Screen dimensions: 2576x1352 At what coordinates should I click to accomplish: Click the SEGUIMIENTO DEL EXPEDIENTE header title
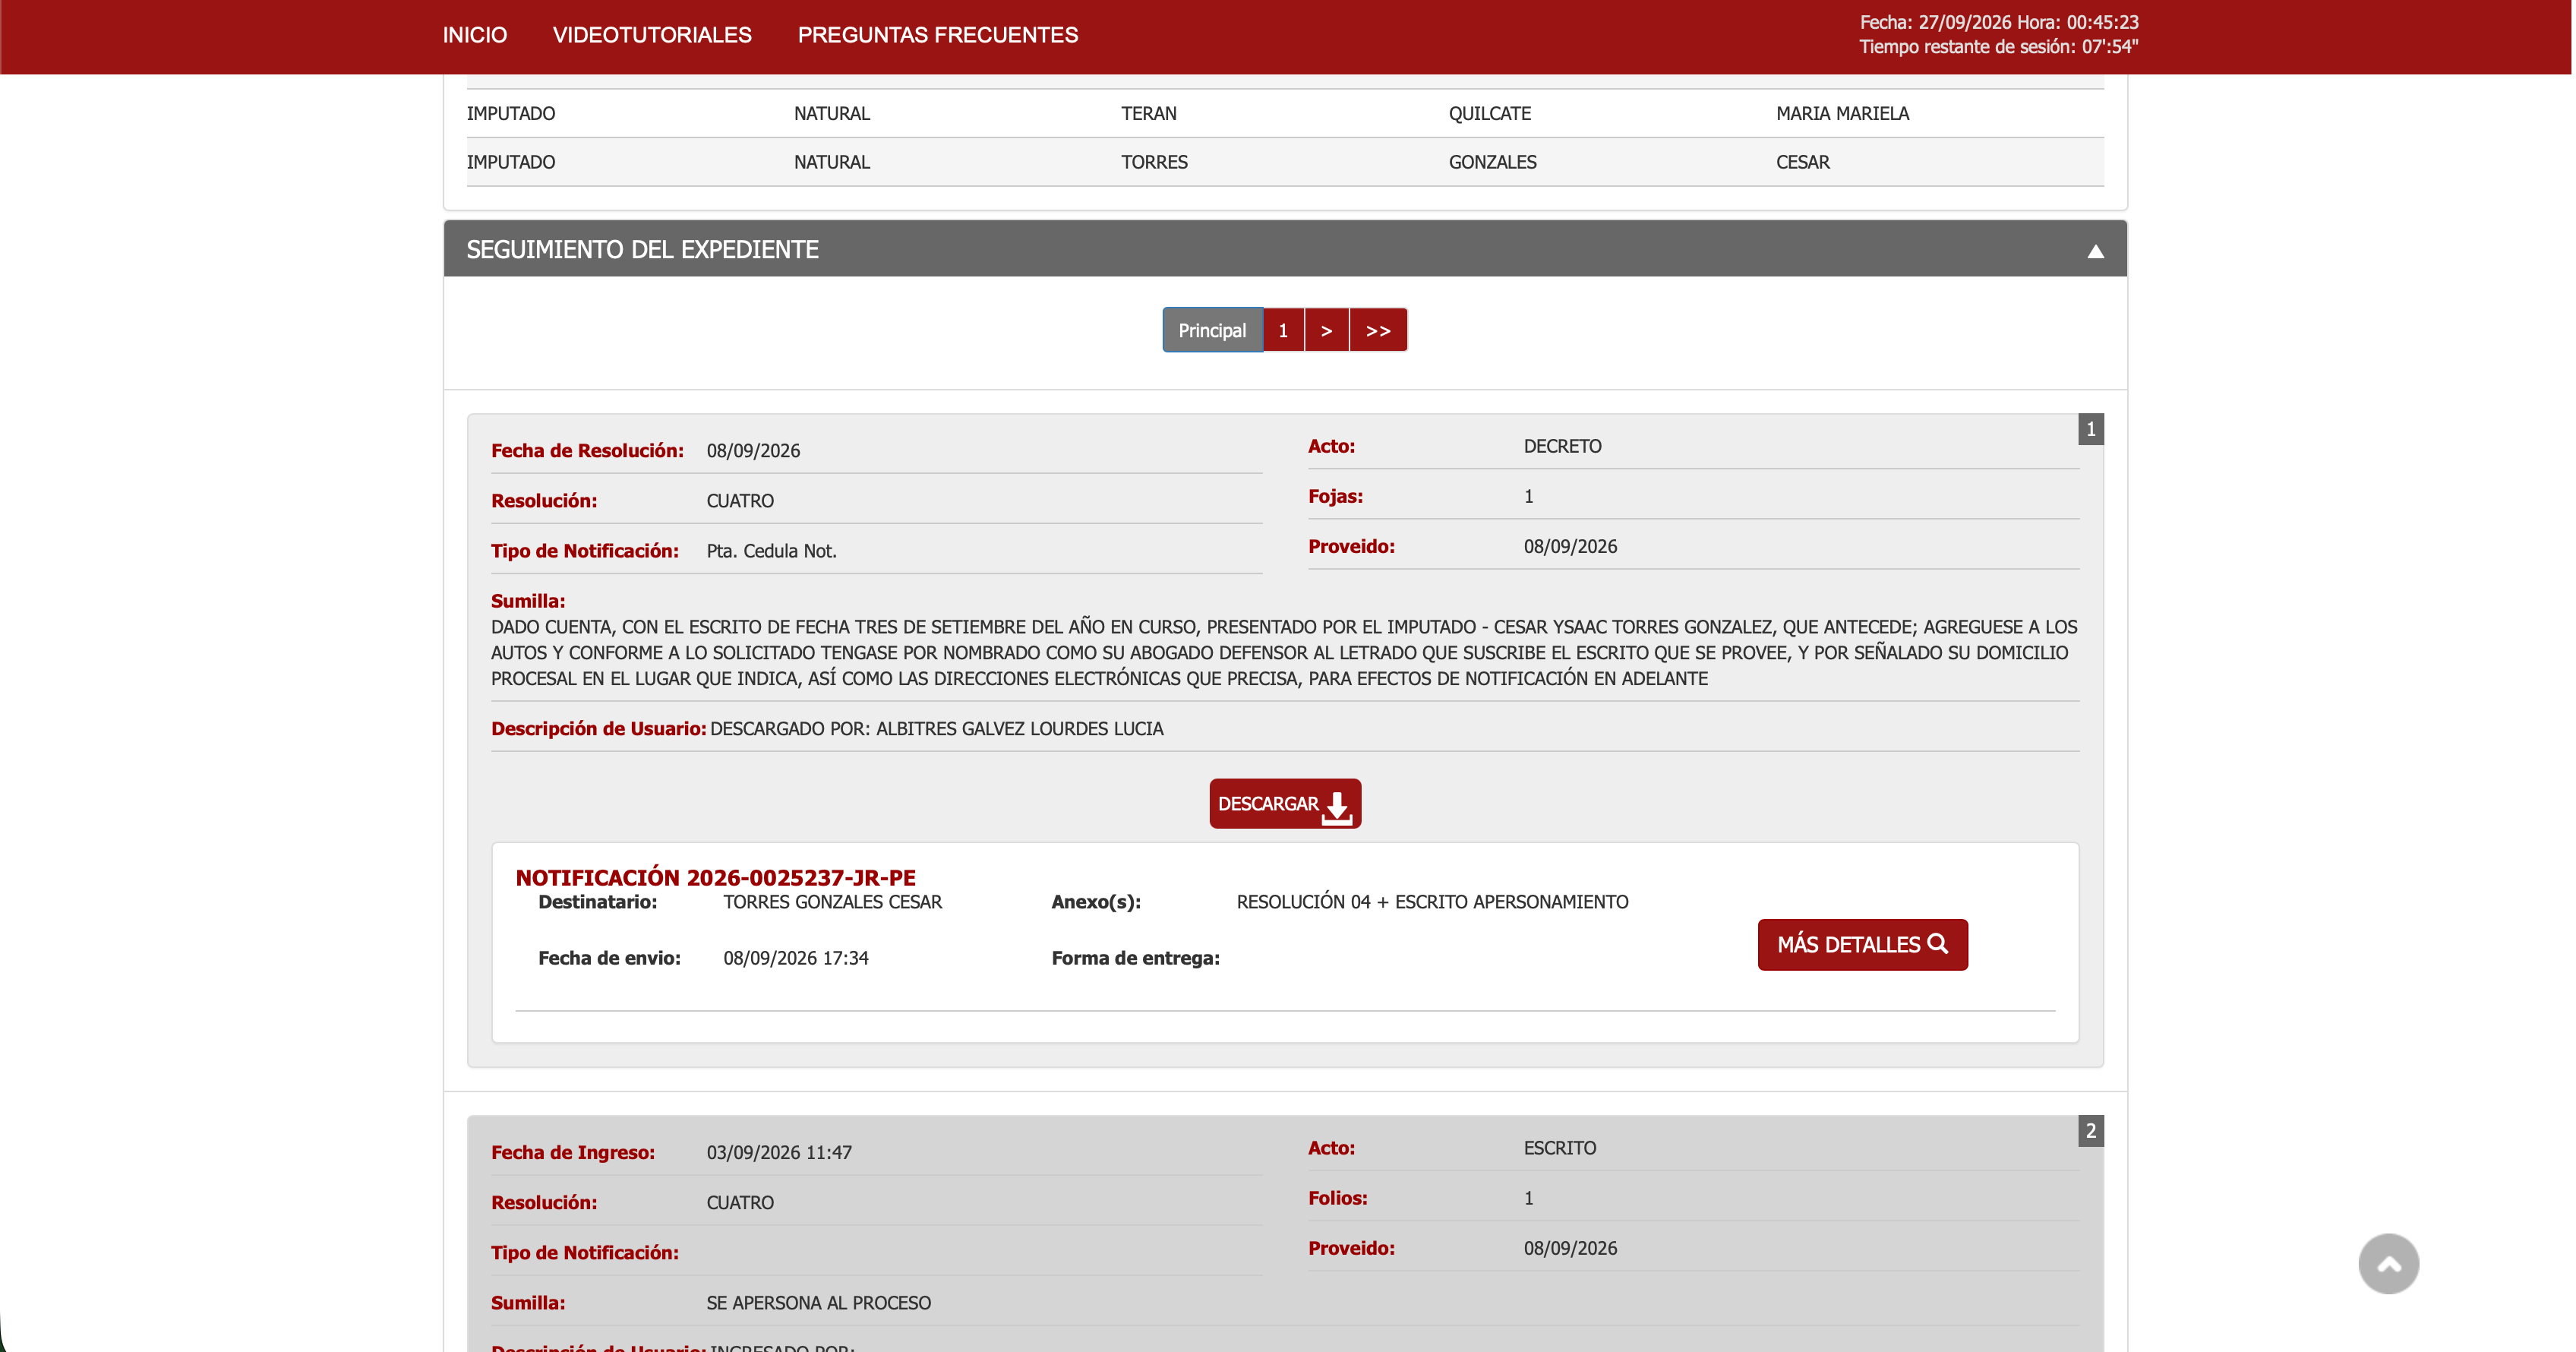642,249
